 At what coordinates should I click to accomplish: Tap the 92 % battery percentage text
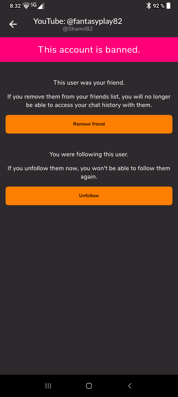[x=159, y=6]
